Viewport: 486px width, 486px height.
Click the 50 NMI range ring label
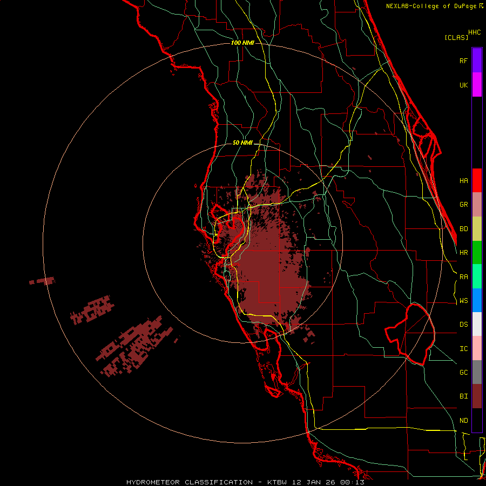[x=242, y=143]
